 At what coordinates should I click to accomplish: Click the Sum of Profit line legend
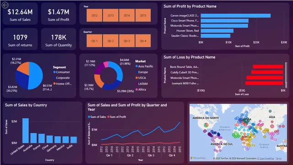click(x=117, y=117)
